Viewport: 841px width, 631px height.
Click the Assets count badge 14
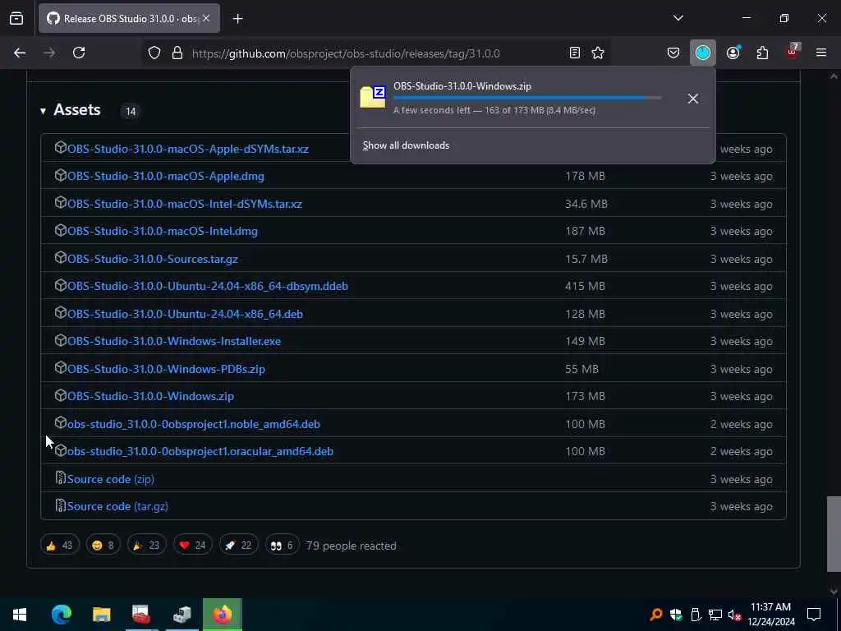131,111
